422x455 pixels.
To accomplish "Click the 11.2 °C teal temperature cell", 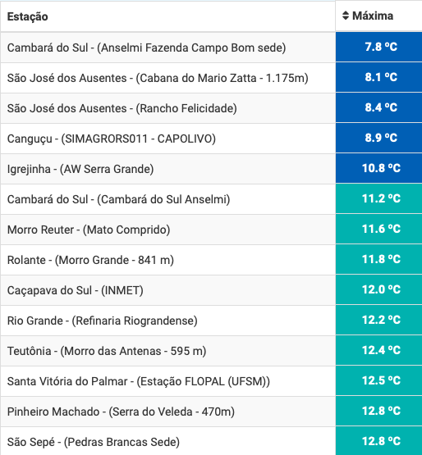I will click(x=379, y=198).
